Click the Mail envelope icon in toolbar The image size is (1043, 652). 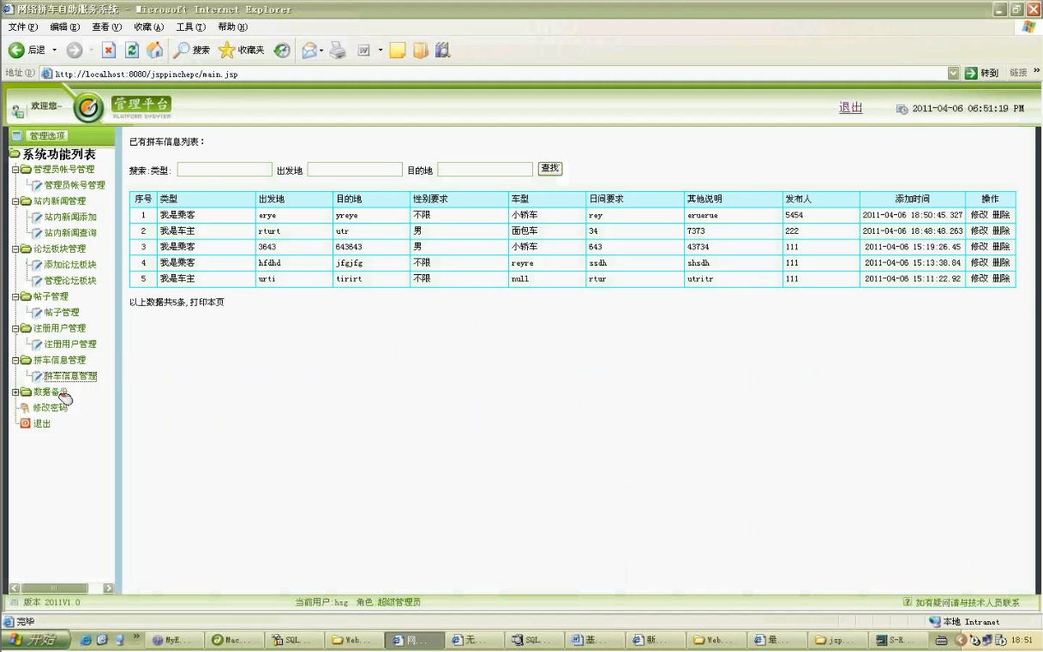[309, 51]
